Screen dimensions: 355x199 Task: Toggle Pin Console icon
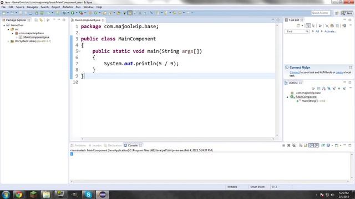tap(323, 145)
